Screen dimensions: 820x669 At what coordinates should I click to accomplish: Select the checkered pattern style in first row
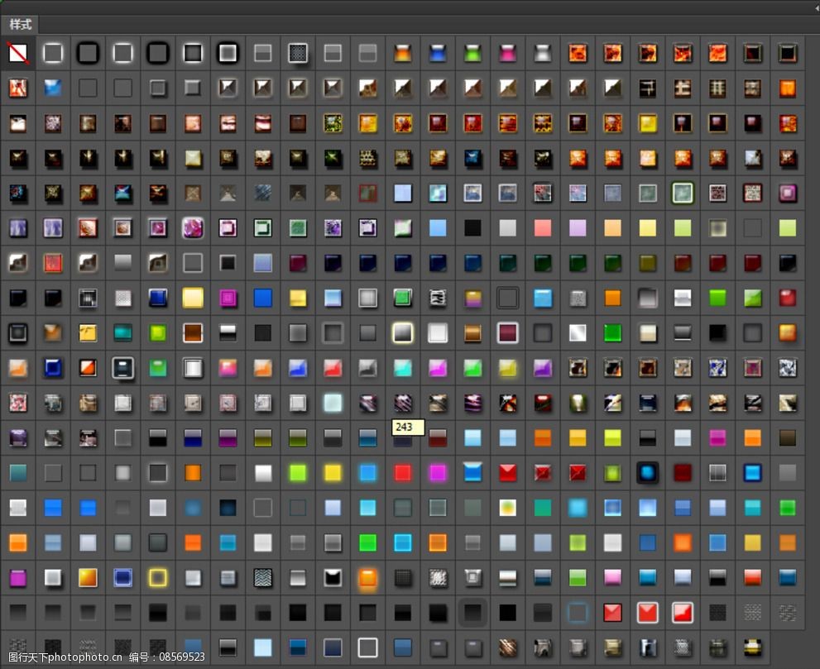point(298,53)
